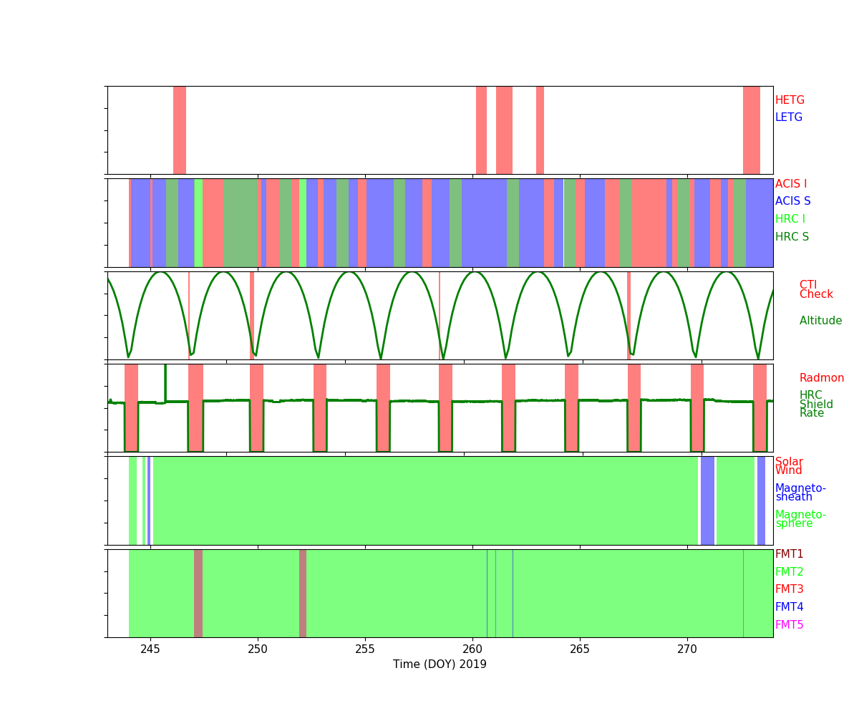Click the 255 tick label on time axis
Screen dimensions: 859x716
click(x=365, y=649)
